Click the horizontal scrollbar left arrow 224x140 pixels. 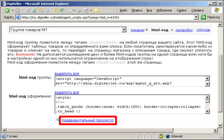click(x=4, y=130)
